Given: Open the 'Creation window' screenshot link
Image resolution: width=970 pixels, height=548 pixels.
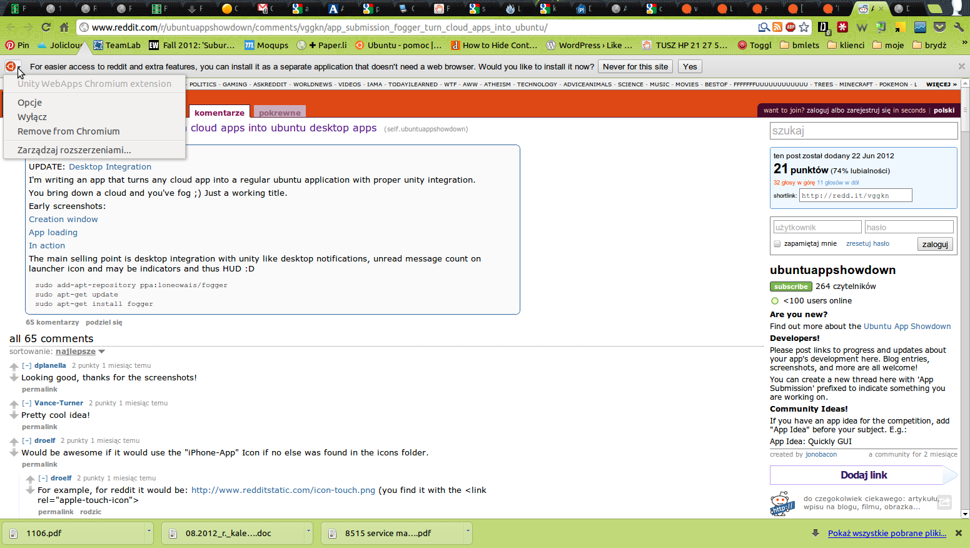Looking at the screenshot, I should 63,220.
